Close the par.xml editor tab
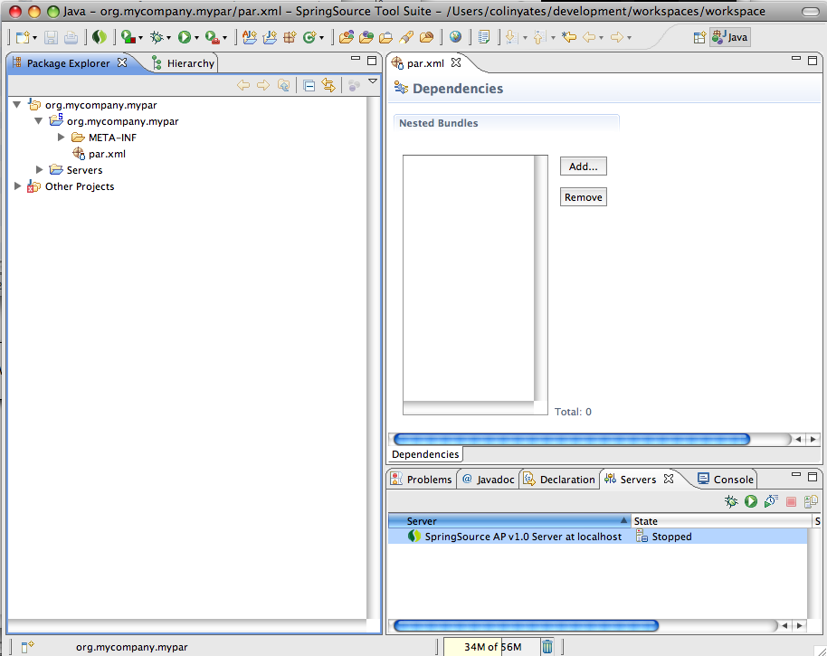Viewport: 827px width, 656px height. point(456,62)
